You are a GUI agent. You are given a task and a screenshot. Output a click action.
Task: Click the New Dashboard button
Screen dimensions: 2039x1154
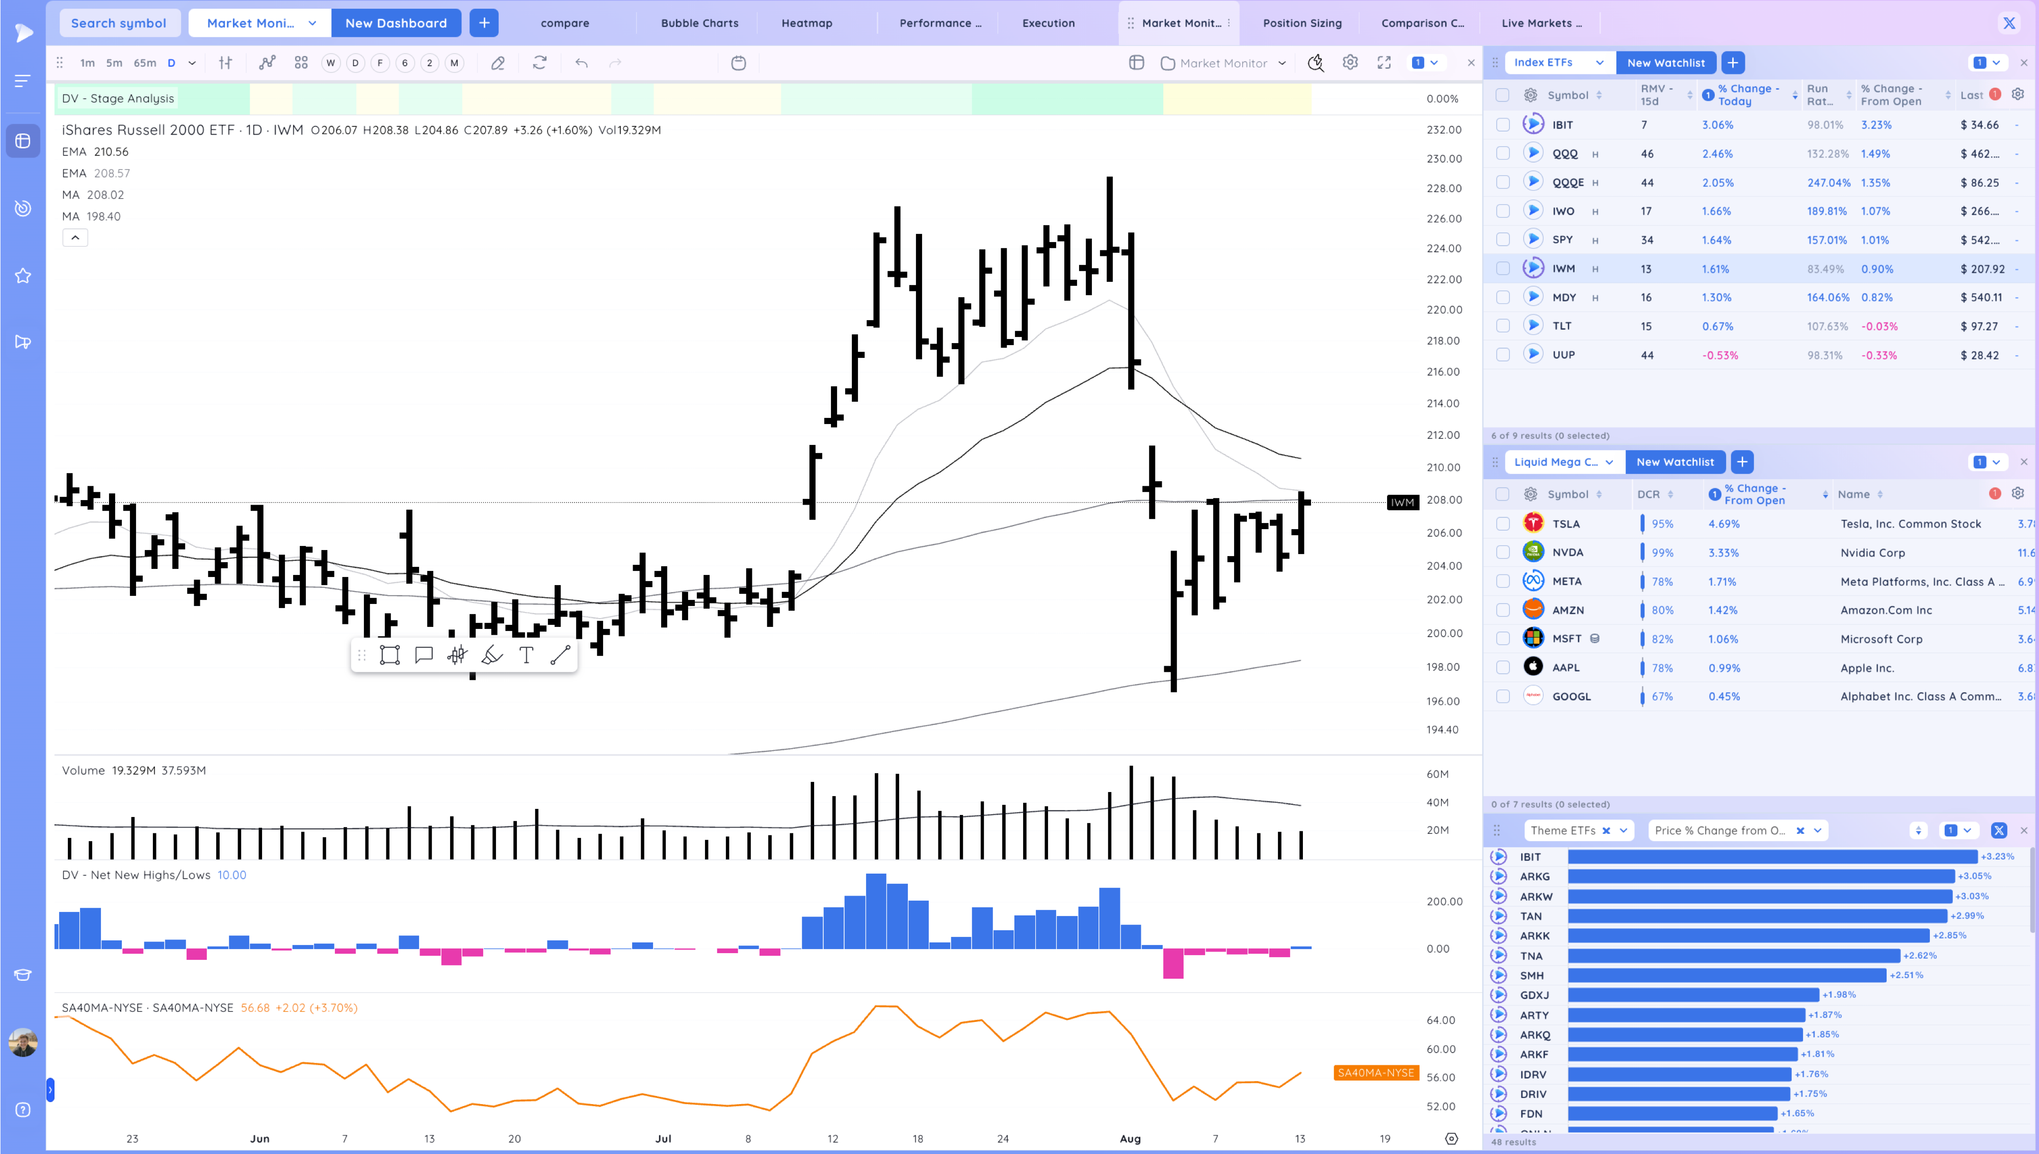tap(396, 23)
